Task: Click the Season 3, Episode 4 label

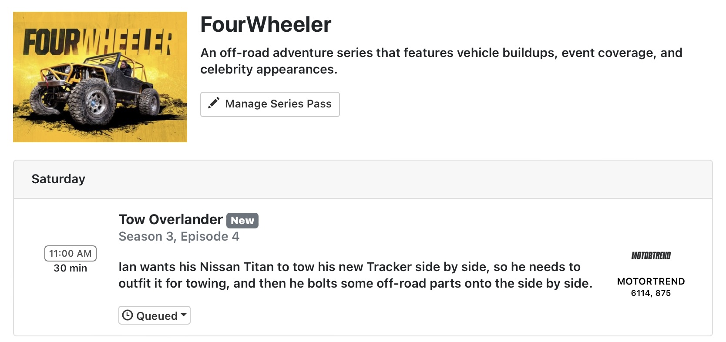Action: pyautogui.click(x=179, y=236)
